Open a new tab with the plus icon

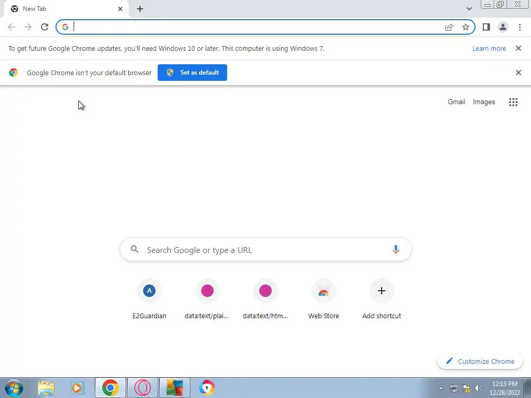(x=140, y=9)
